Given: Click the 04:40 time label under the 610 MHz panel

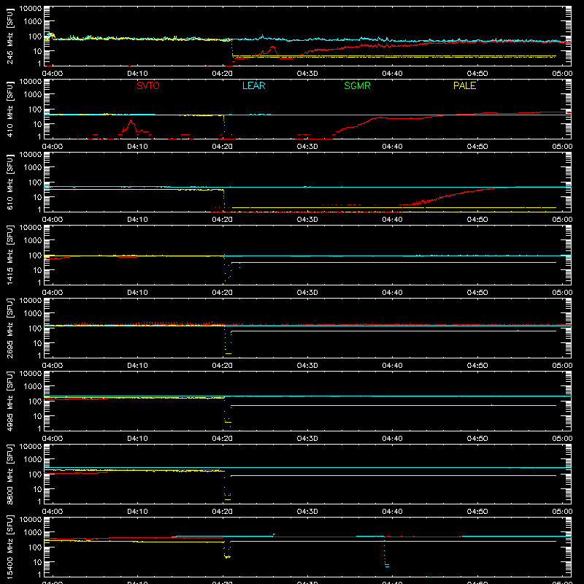Looking at the screenshot, I should tap(392, 220).
